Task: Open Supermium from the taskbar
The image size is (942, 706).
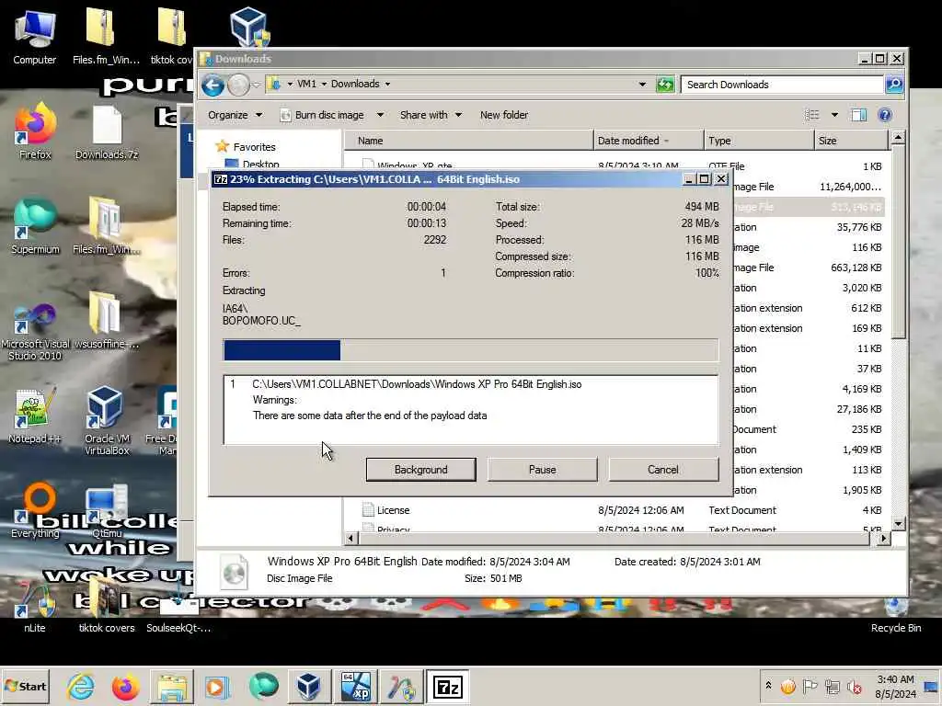Action: tap(263, 686)
